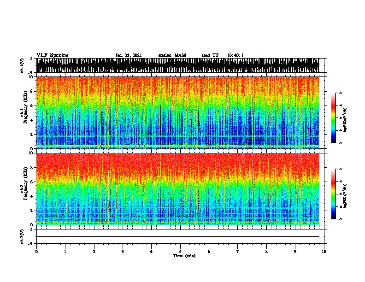Screen dimensions: 365x282
Task: Click the time-axis tick label "3"
Action: coord(123,251)
